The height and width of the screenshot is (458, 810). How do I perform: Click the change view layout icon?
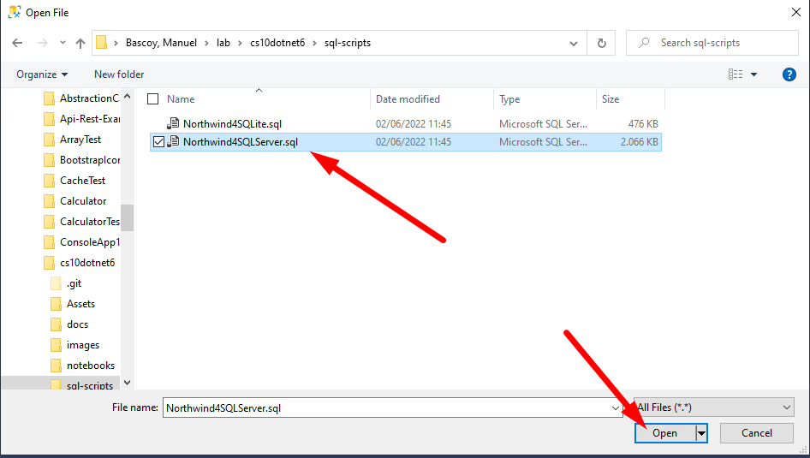[736, 74]
